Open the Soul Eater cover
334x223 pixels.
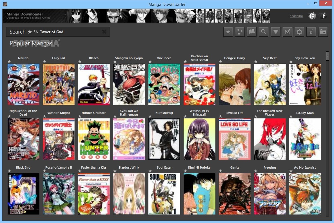coord(164,194)
